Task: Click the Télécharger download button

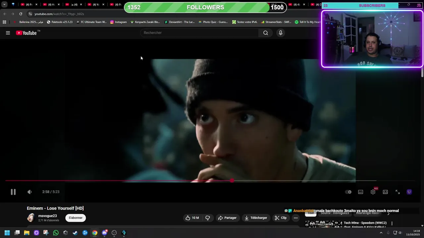Action: [256, 218]
